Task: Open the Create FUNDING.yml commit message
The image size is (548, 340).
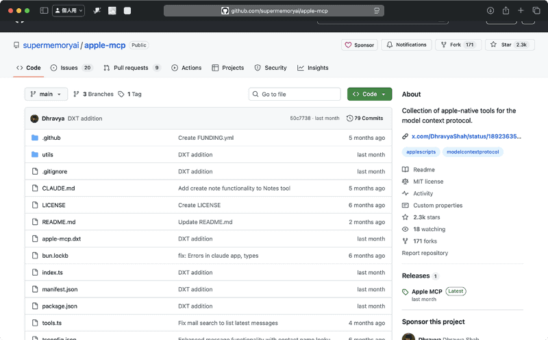Action: [x=206, y=138]
